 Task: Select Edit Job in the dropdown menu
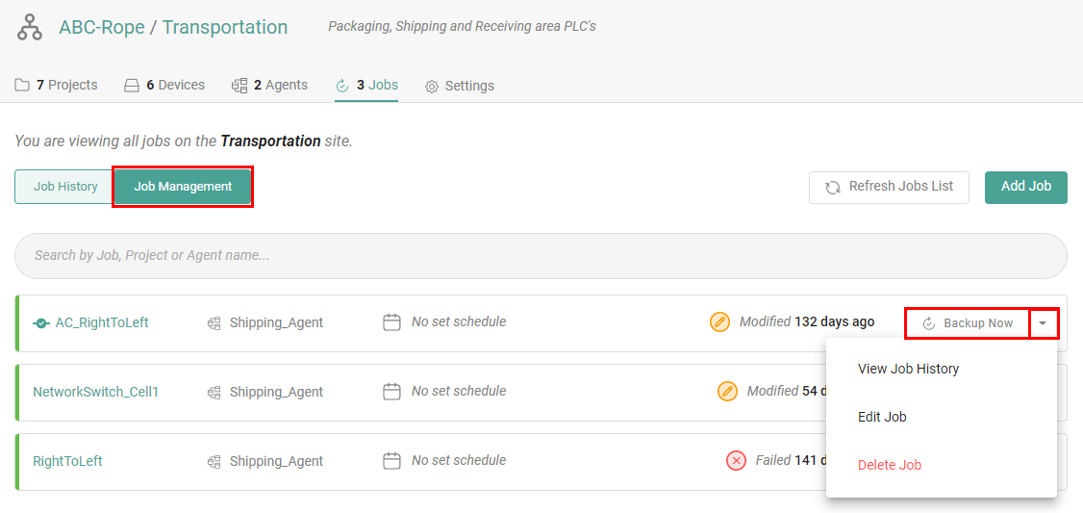coord(882,417)
